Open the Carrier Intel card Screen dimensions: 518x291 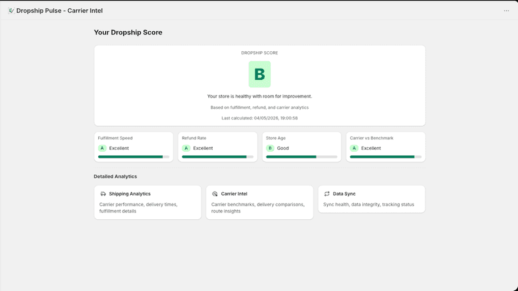coord(260,202)
